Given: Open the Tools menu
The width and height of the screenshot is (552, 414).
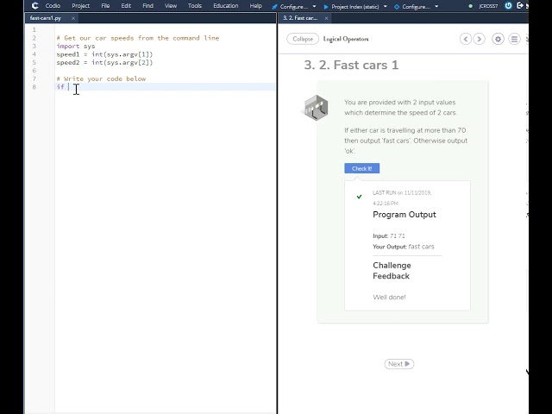Looking at the screenshot, I should pos(195,6).
